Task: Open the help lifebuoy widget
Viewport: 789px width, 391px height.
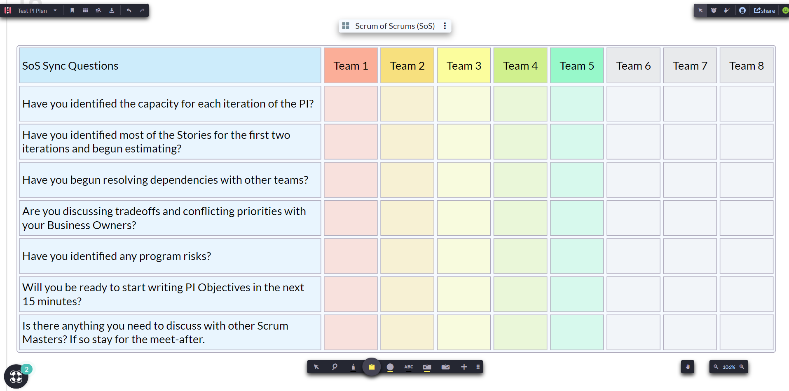Action: (x=16, y=376)
